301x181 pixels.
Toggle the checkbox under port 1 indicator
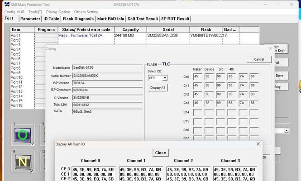coord(33,143)
